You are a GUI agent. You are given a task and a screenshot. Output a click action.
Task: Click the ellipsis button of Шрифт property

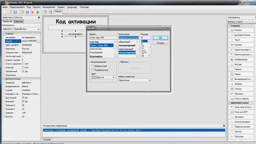point(38,41)
